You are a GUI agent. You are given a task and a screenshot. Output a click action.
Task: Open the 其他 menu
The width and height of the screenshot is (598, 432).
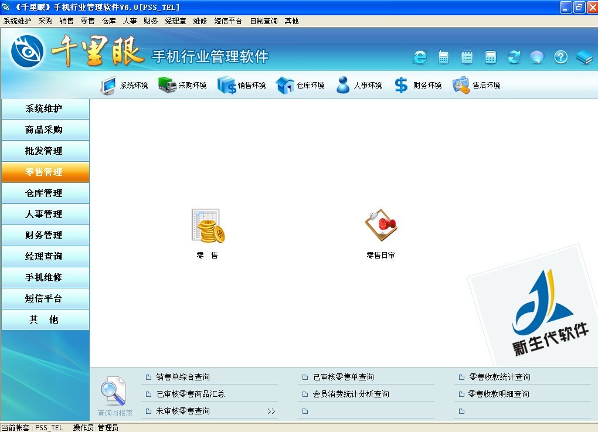click(291, 21)
